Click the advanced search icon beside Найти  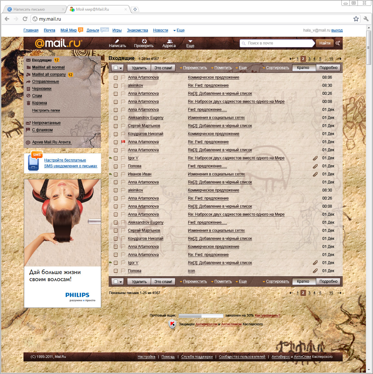tap(338, 43)
